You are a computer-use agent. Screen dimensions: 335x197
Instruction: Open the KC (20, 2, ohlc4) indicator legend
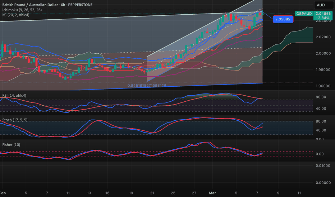pos(16,15)
